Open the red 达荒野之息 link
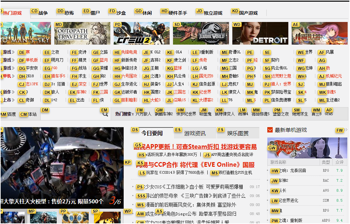350x224 pixels. (281, 76)
